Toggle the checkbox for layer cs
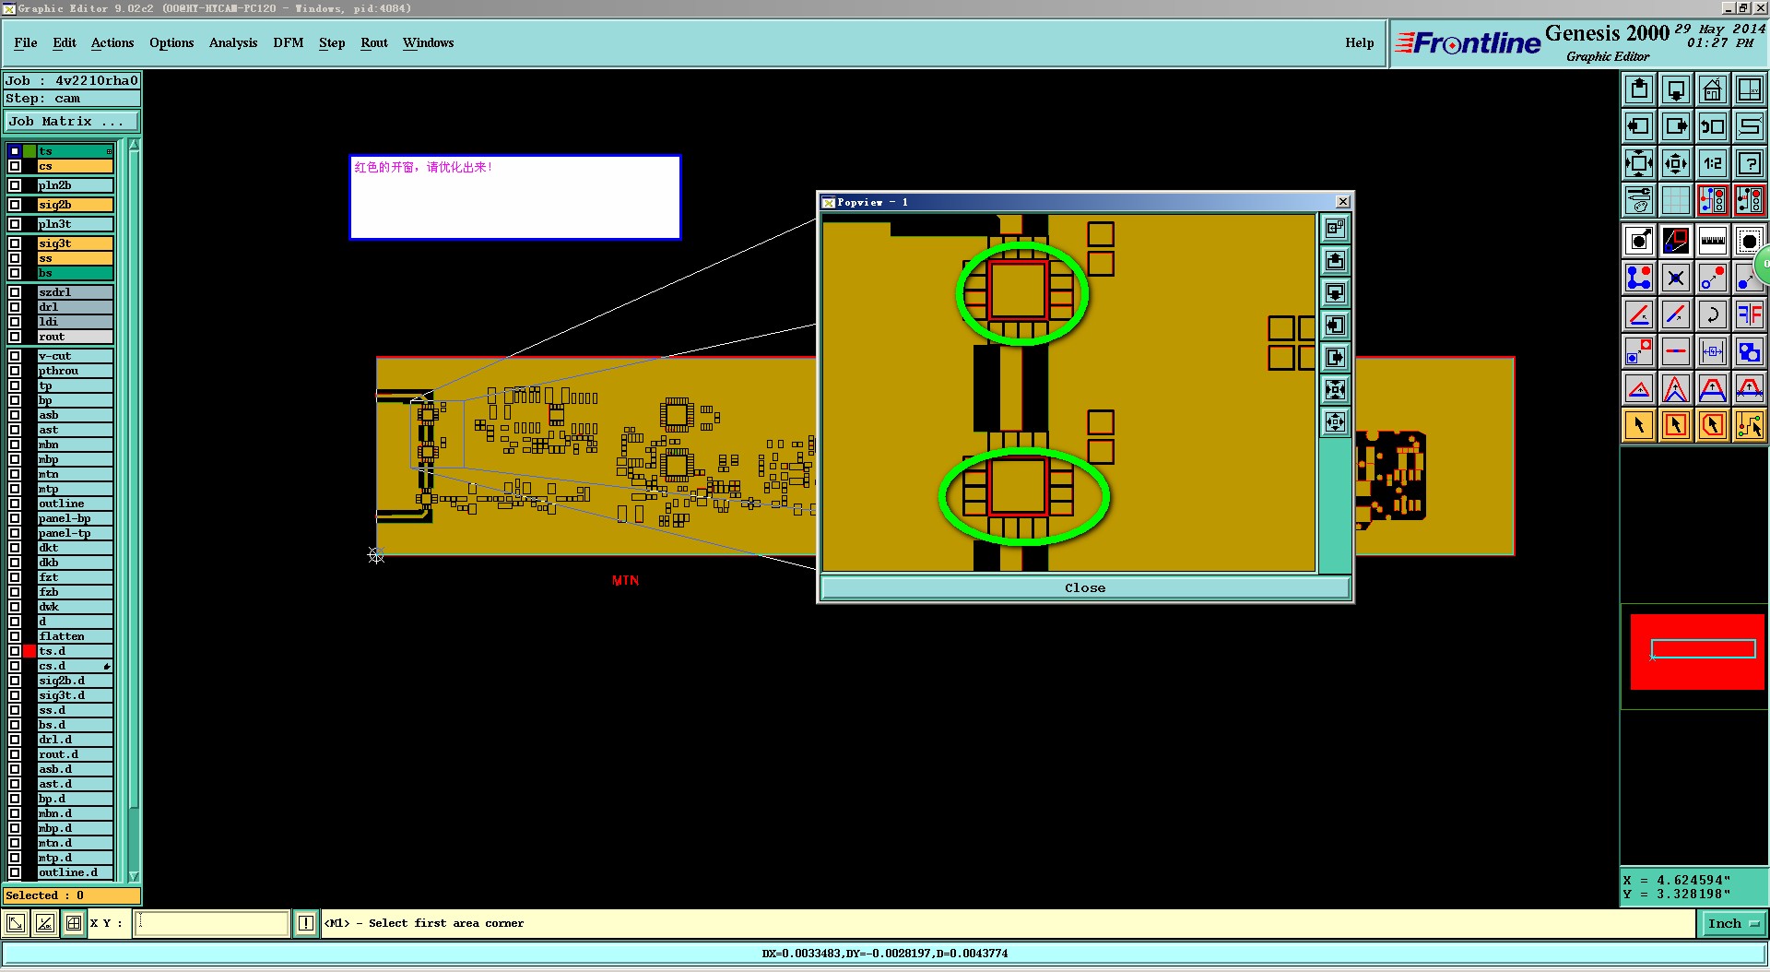Viewport: 1770px width, 972px height. (15, 167)
